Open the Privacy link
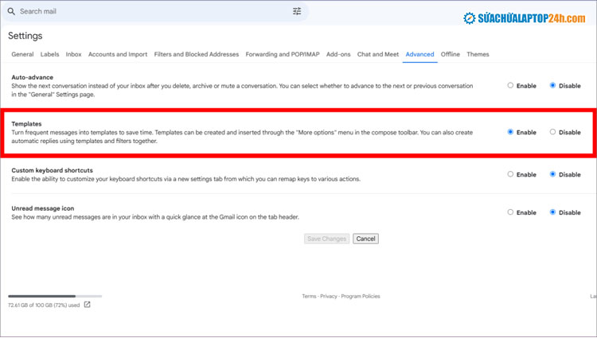The height and width of the screenshot is (338, 597). (329, 296)
